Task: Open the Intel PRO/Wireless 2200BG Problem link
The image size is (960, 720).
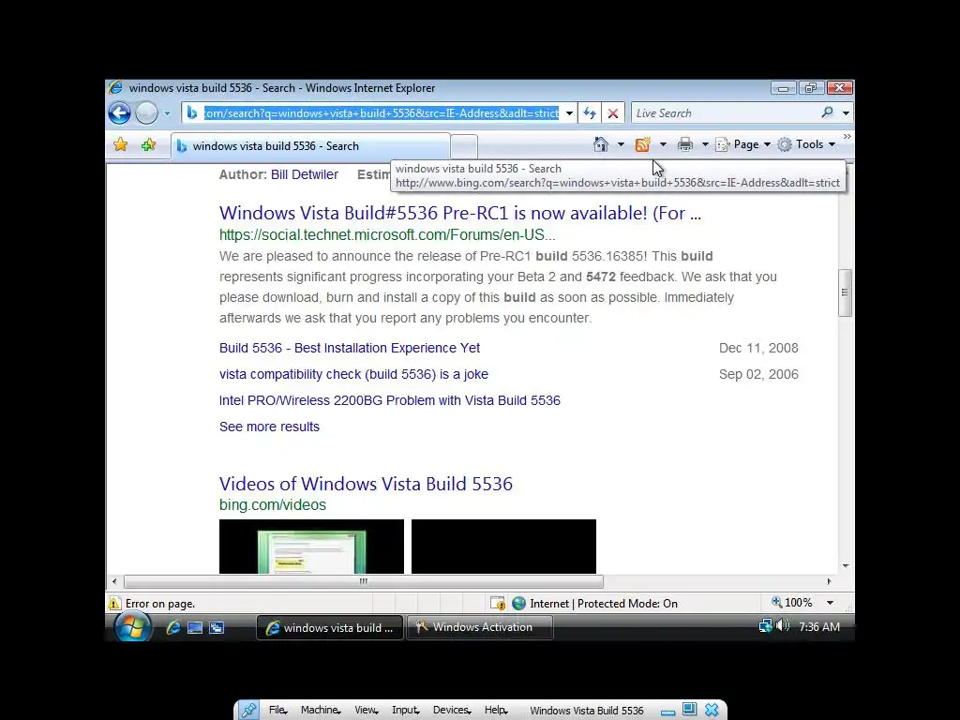Action: pos(389,400)
